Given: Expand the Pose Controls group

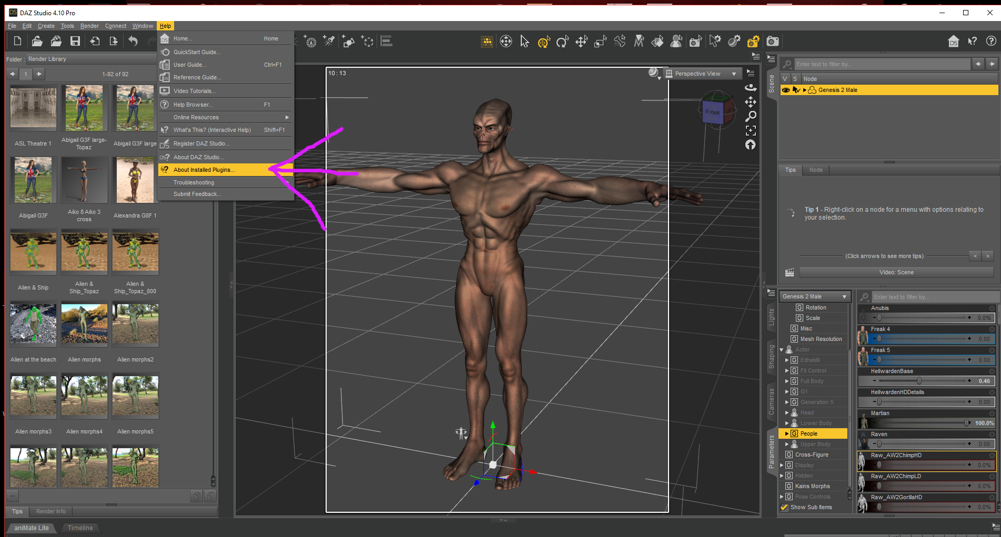Looking at the screenshot, I should (x=782, y=497).
